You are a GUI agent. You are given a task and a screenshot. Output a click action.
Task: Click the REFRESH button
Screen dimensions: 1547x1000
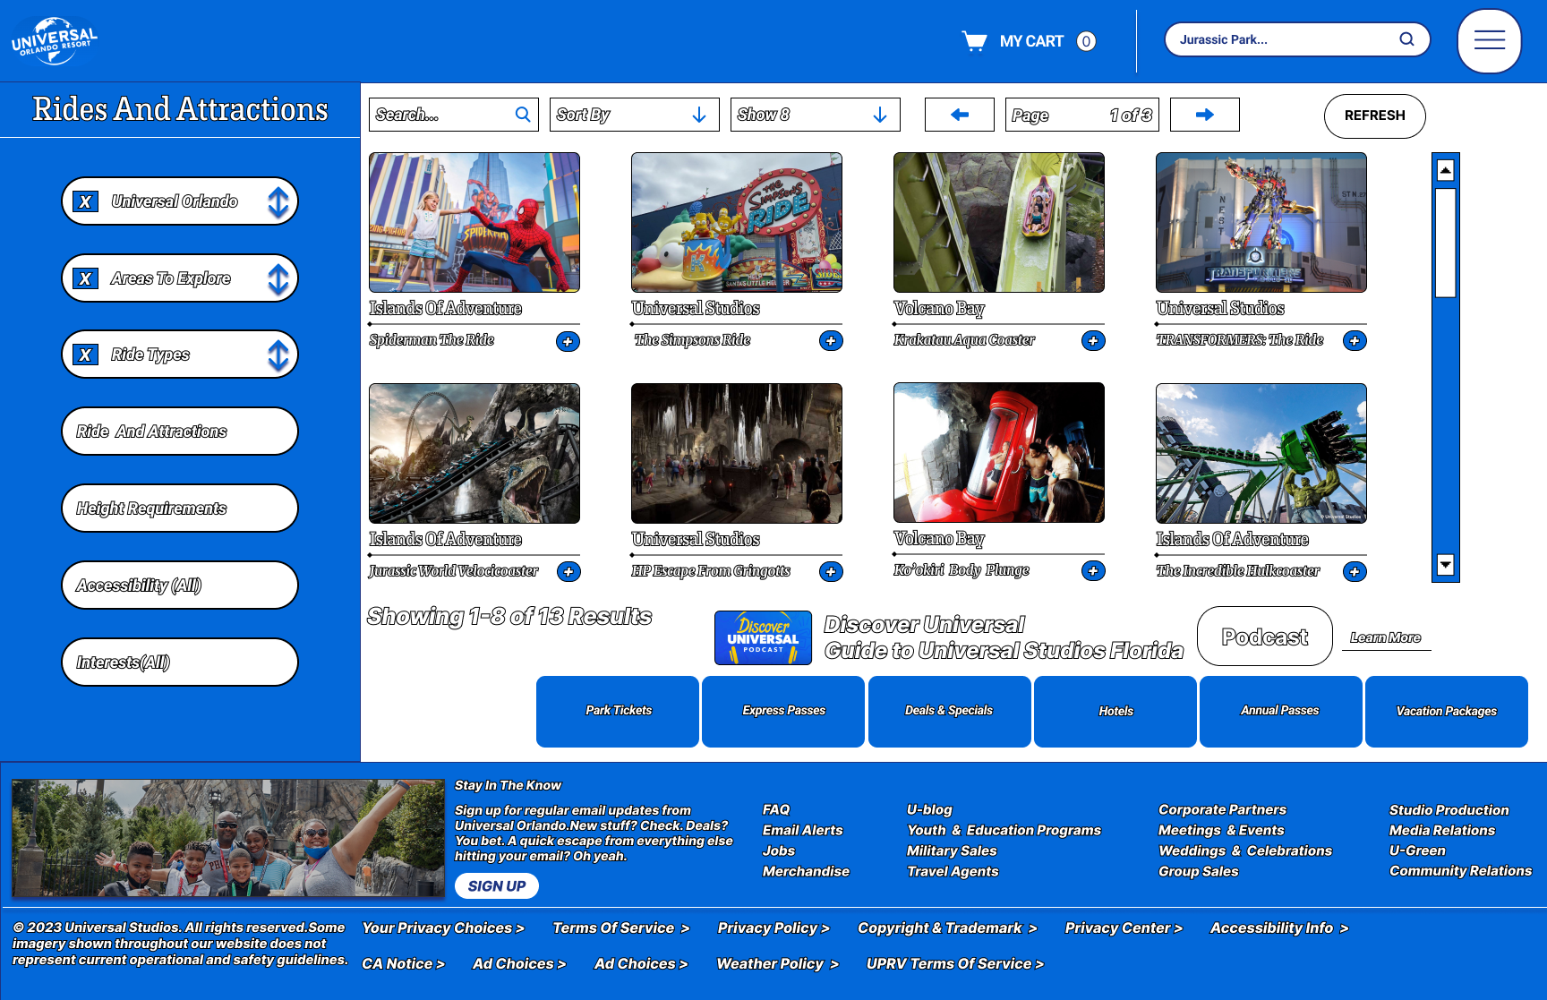click(x=1374, y=115)
